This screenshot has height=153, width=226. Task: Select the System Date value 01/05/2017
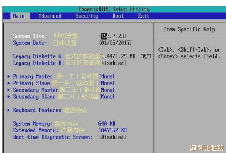[115, 43]
